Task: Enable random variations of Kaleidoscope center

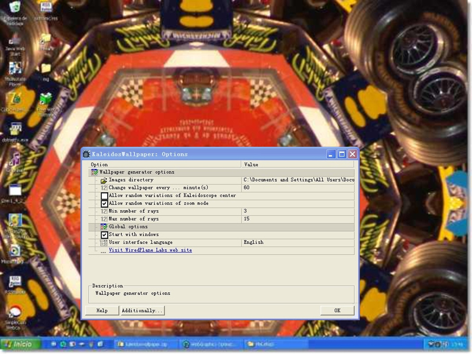Action: tap(105, 196)
